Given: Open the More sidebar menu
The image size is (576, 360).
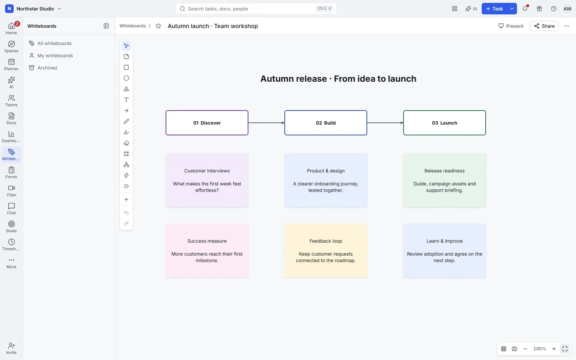Looking at the screenshot, I should pos(12,263).
